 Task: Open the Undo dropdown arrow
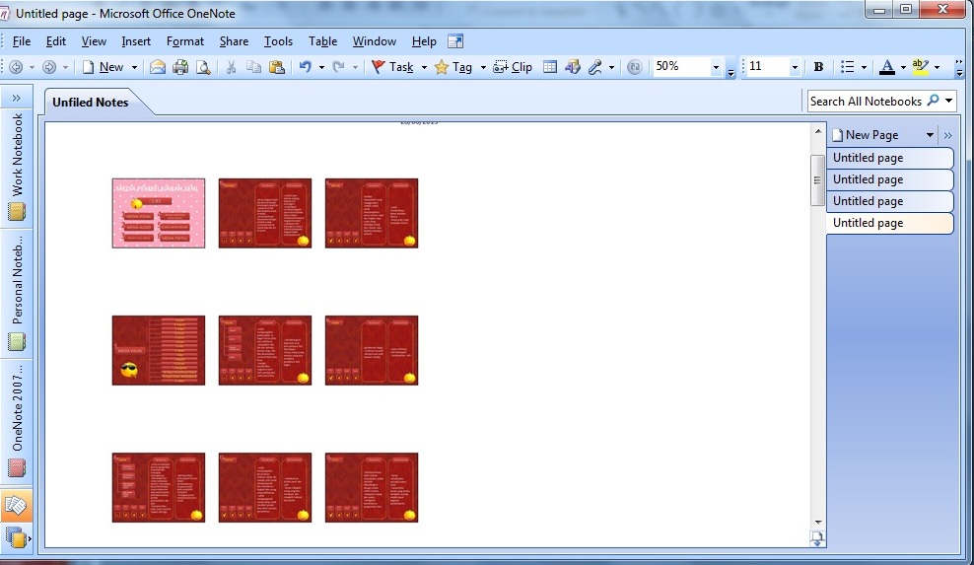click(321, 67)
